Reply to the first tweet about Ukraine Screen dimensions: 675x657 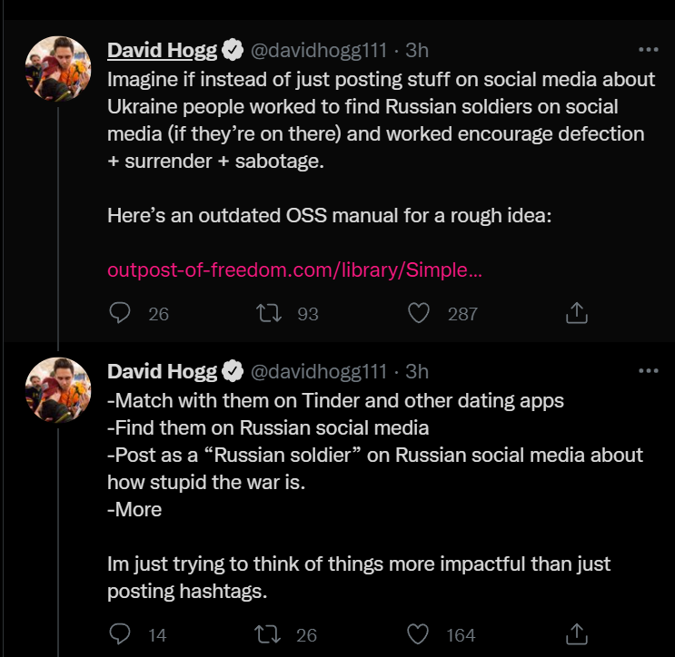[x=120, y=313]
